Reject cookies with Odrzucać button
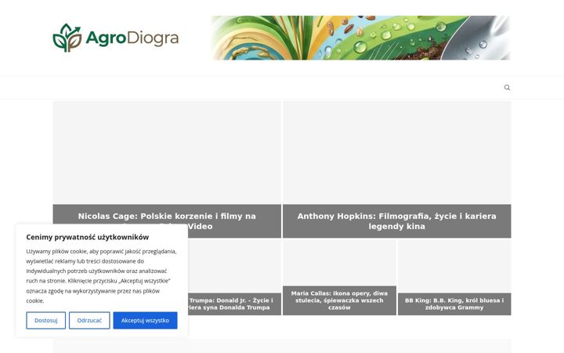The image size is (564, 353). pos(89,320)
